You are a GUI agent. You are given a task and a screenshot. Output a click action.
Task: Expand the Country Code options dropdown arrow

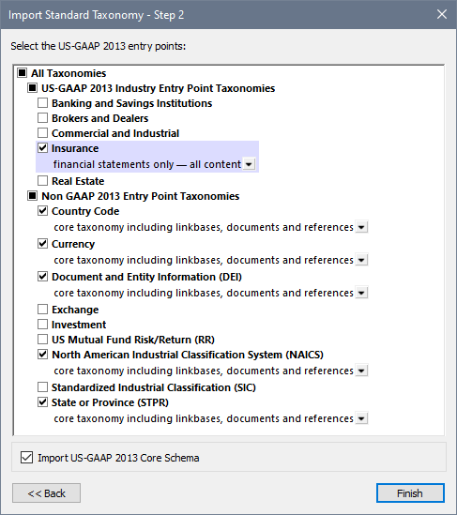361,227
